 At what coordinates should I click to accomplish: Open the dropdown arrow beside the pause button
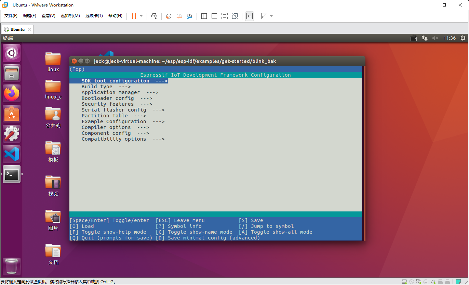click(x=141, y=16)
